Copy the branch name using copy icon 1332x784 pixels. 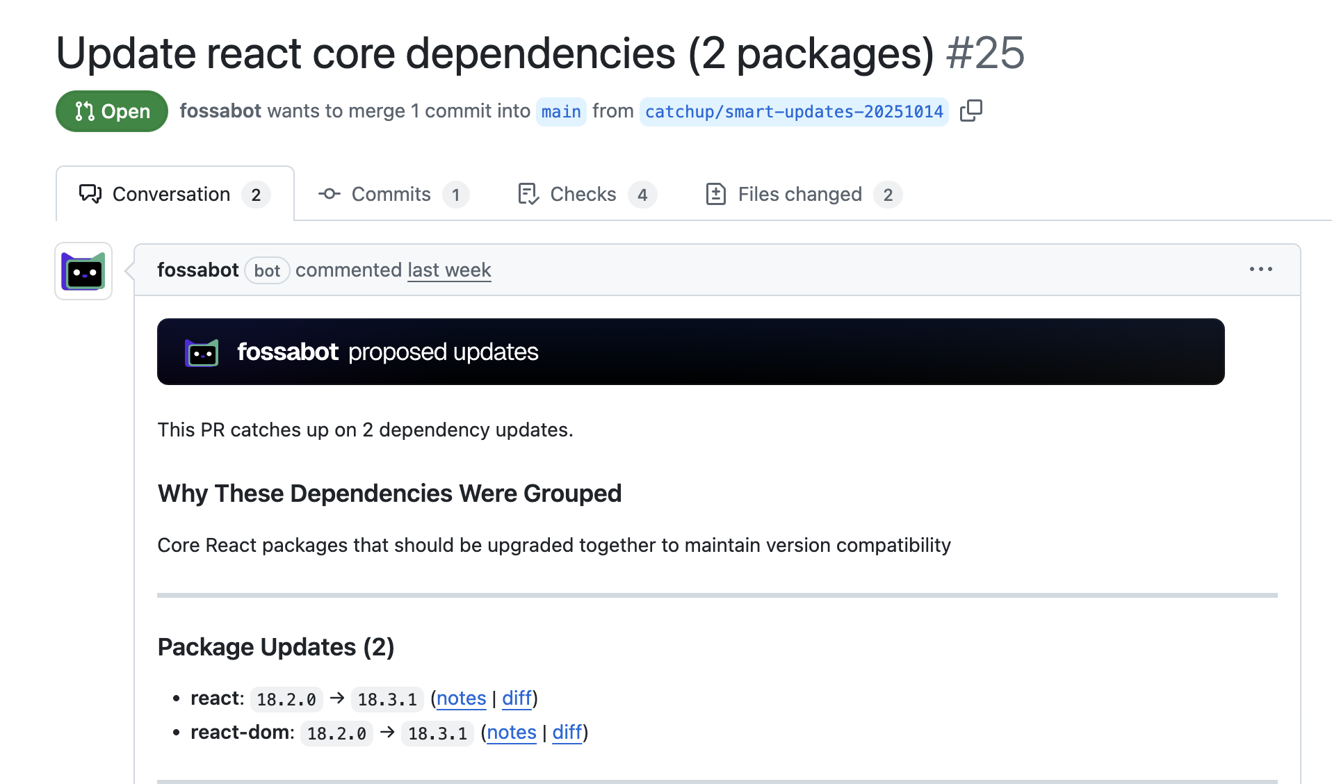pyautogui.click(x=970, y=111)
